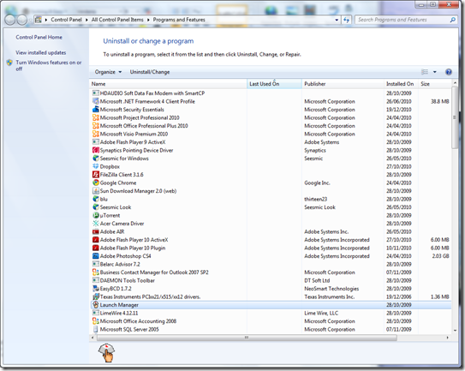Expand the arrow after Control Panel breadcrumb
This screenshot has width=465, height=371.
point(86,20)
